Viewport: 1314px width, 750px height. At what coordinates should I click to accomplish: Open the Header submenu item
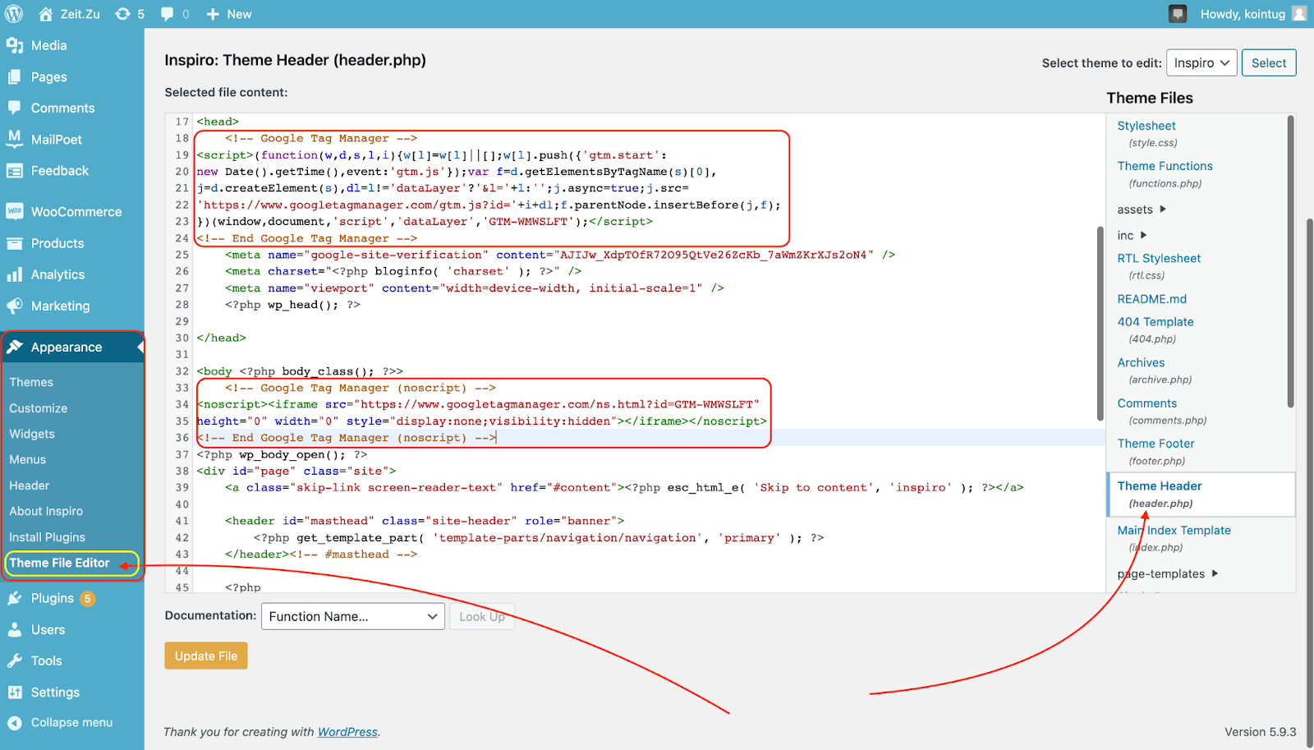[30, 485]
